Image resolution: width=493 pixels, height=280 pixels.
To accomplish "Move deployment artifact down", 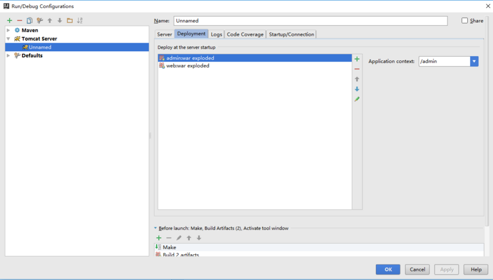I will [x=357, y=89].
